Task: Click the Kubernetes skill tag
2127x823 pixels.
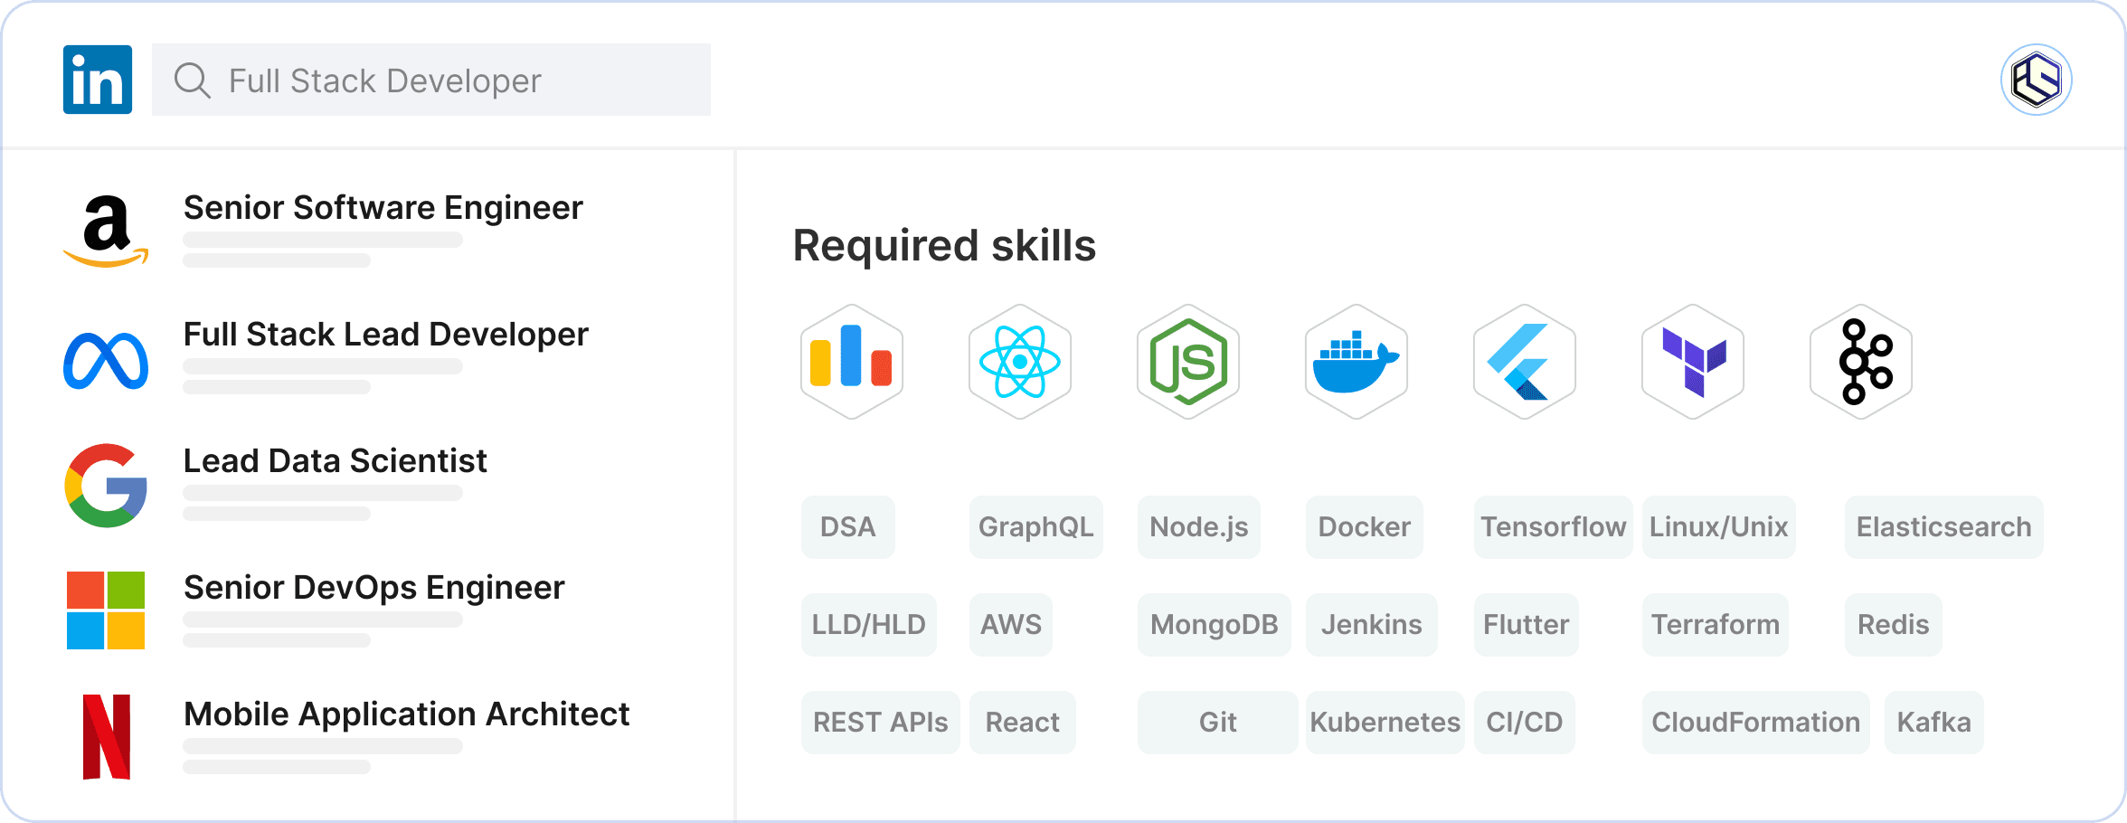Action: click(1385, 723)
